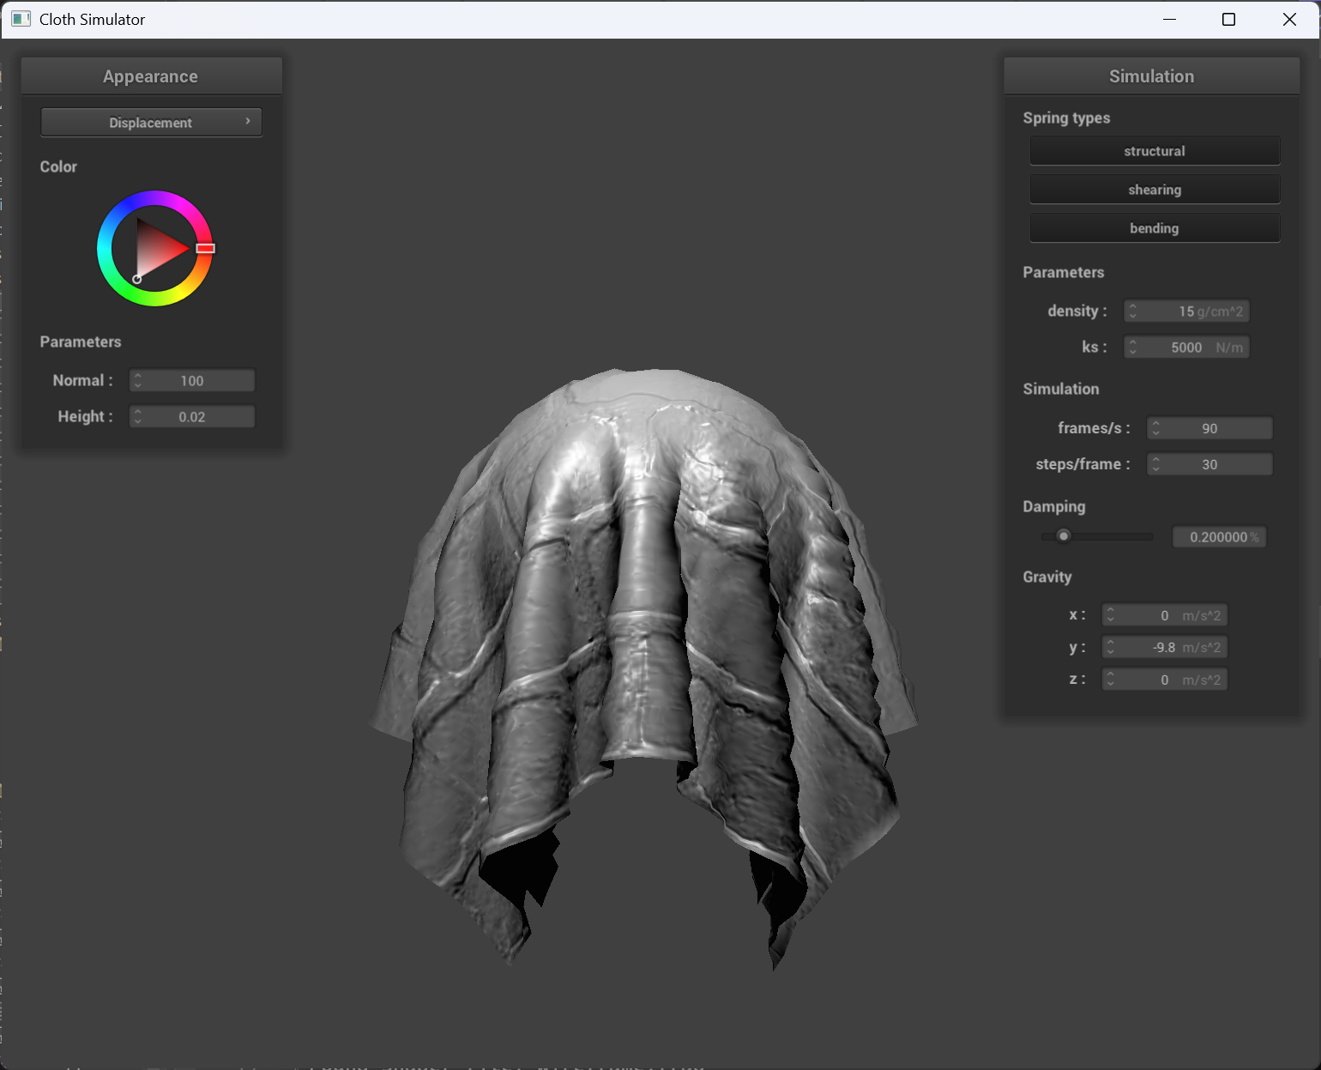Open the Displacement shader dropdown
The height and width of the screenshot is (1070, 1321).
151,122
